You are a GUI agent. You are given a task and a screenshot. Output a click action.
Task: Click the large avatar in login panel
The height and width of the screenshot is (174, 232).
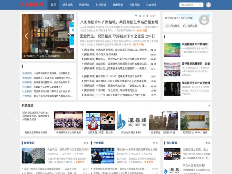(204, 20)
